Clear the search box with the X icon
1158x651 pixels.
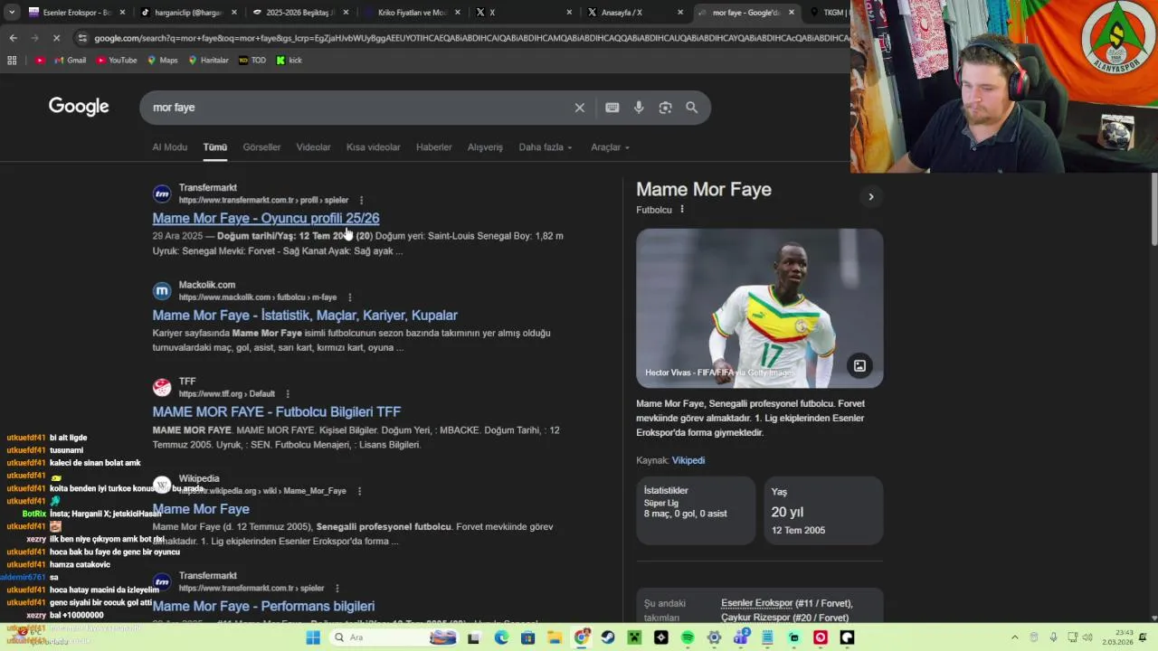(x=580, y=108)
